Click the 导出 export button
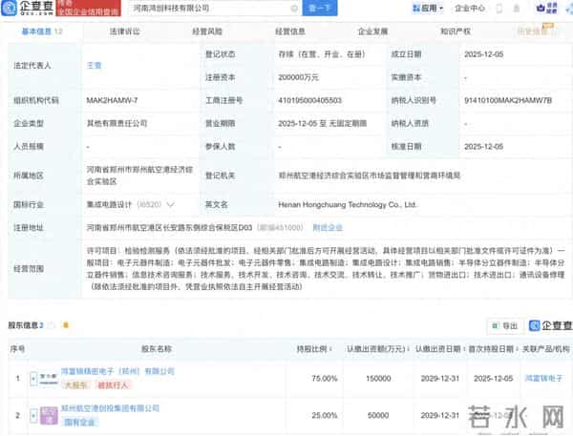Screen dimensions: 573x436 coord(506,325)
